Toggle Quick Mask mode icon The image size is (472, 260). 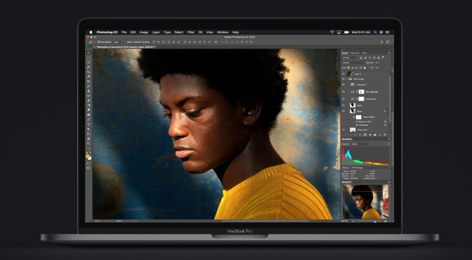coord(88,163)
